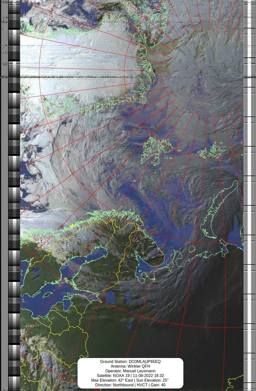
Task: Select the 'Direction: Northbound | HVCT | Gain: 40' line
Action: pyautogui.click(x=130, y=385)
